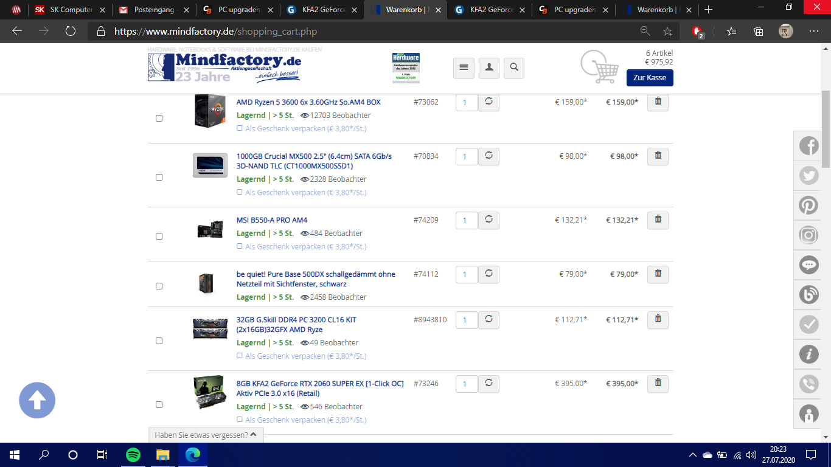Viewport: 831px width, 467px height.
Task: Share via Twitter icon in sidebar
Action: tap(808, 176)
